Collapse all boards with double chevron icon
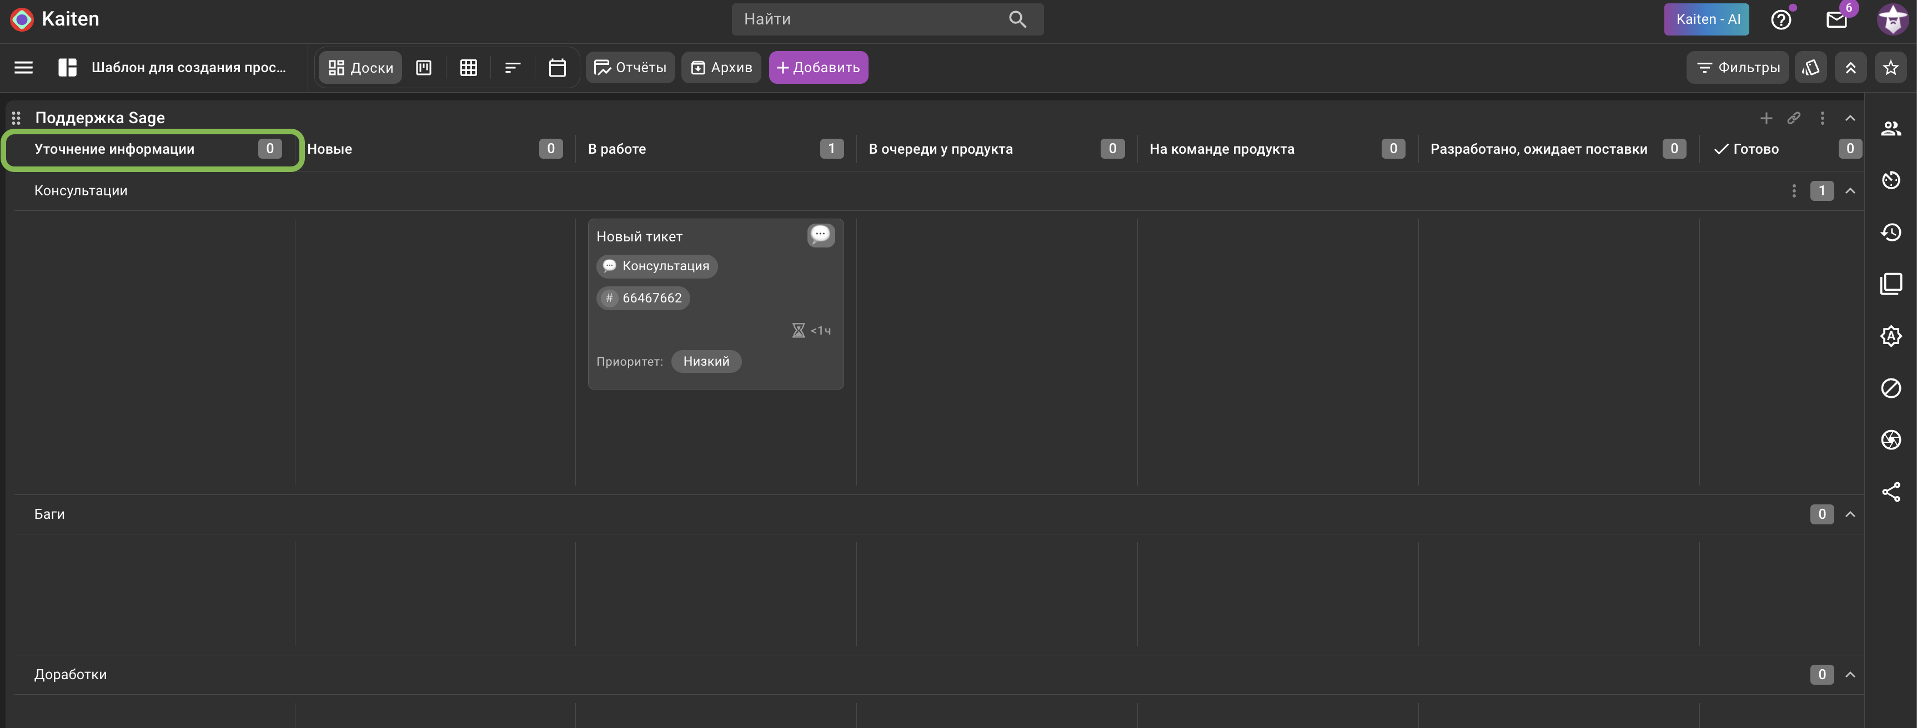The height and width of the screenshot is (728, 1917). click(1851, 68)
